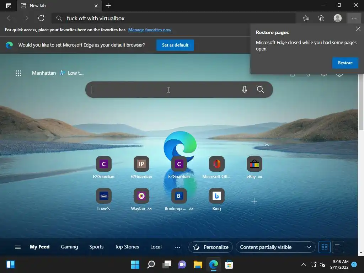
Task: Open Manhattan weather widget
Action: pyautogui.click(x=44, y=73)
